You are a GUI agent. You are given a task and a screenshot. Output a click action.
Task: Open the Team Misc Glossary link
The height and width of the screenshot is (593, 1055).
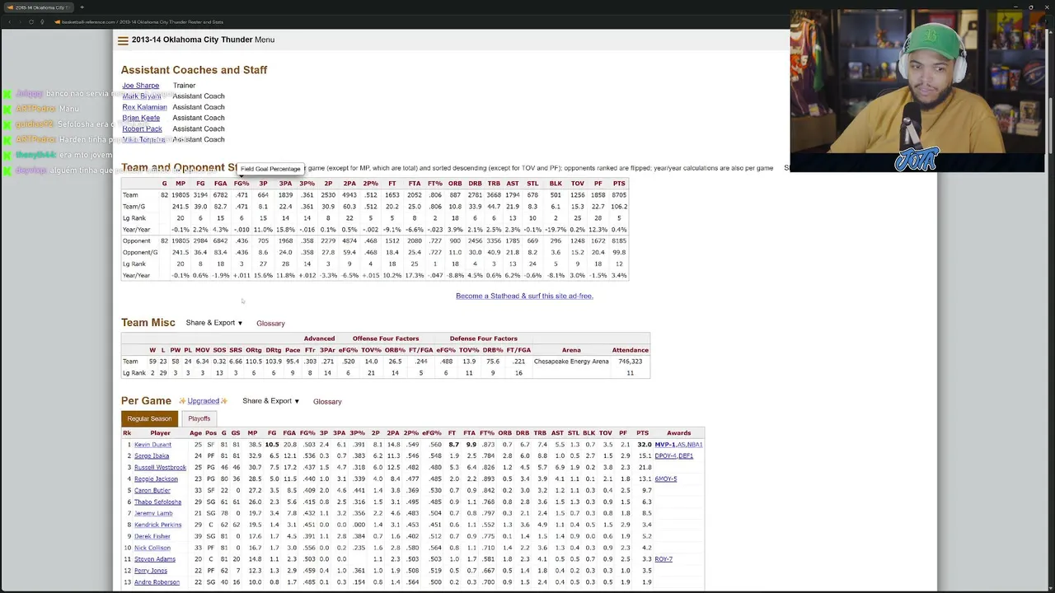coord(270,323)
